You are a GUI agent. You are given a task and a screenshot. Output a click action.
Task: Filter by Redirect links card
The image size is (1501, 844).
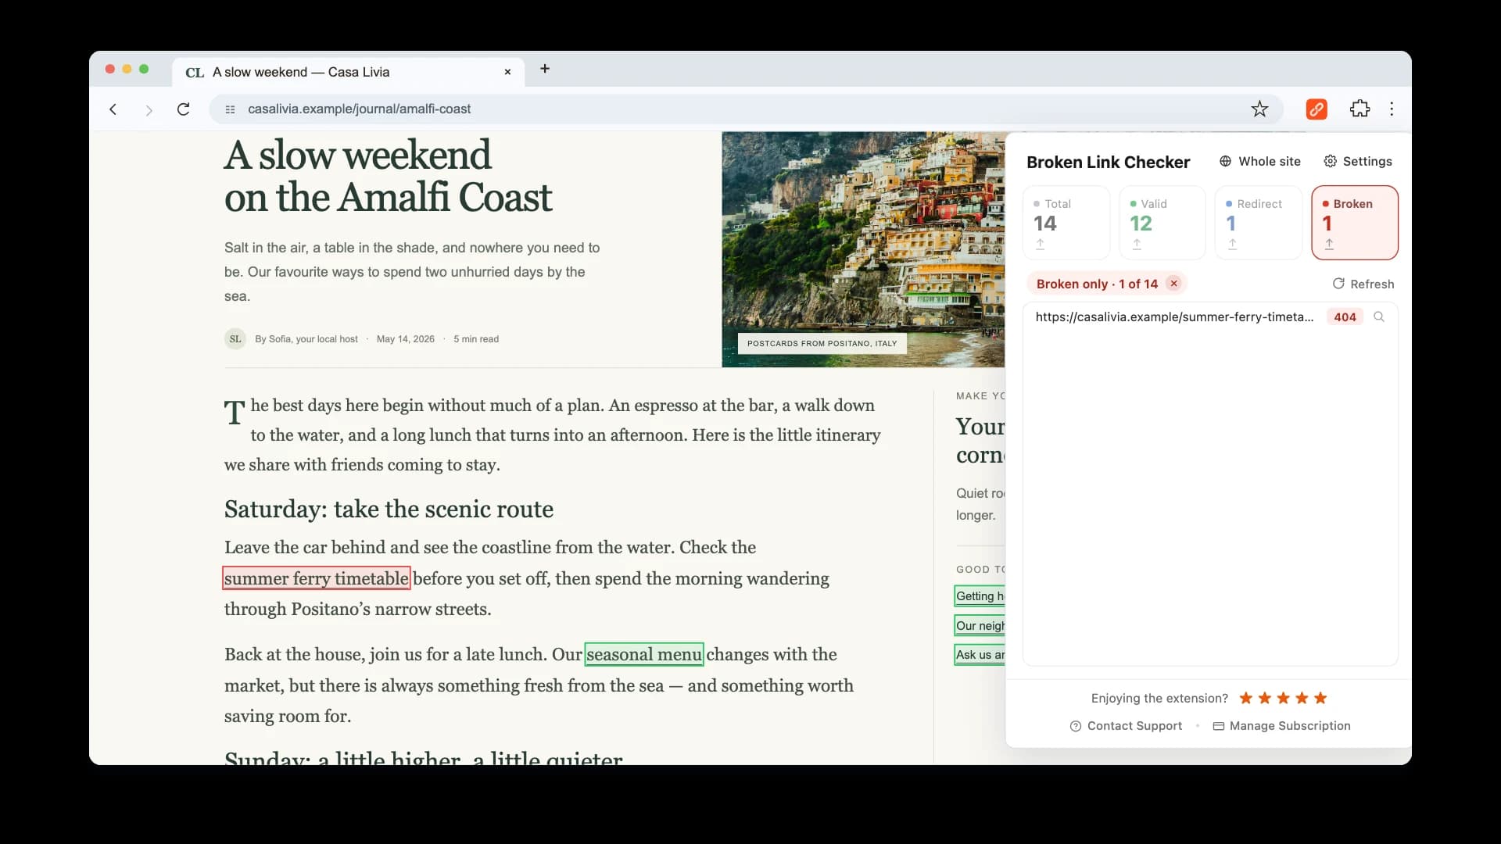1259,223
